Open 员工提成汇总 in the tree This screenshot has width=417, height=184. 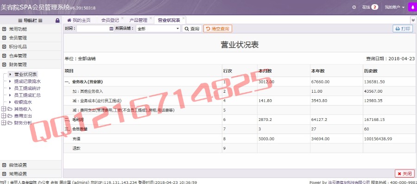27,95
